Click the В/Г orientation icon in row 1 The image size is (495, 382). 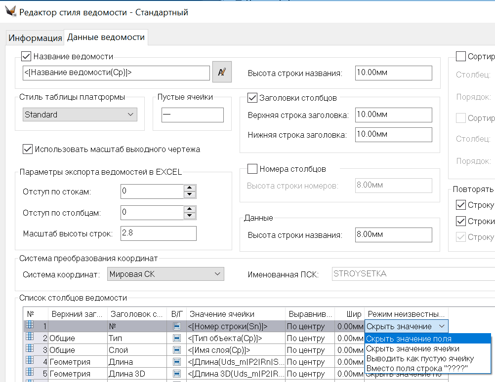pos(177,327)
